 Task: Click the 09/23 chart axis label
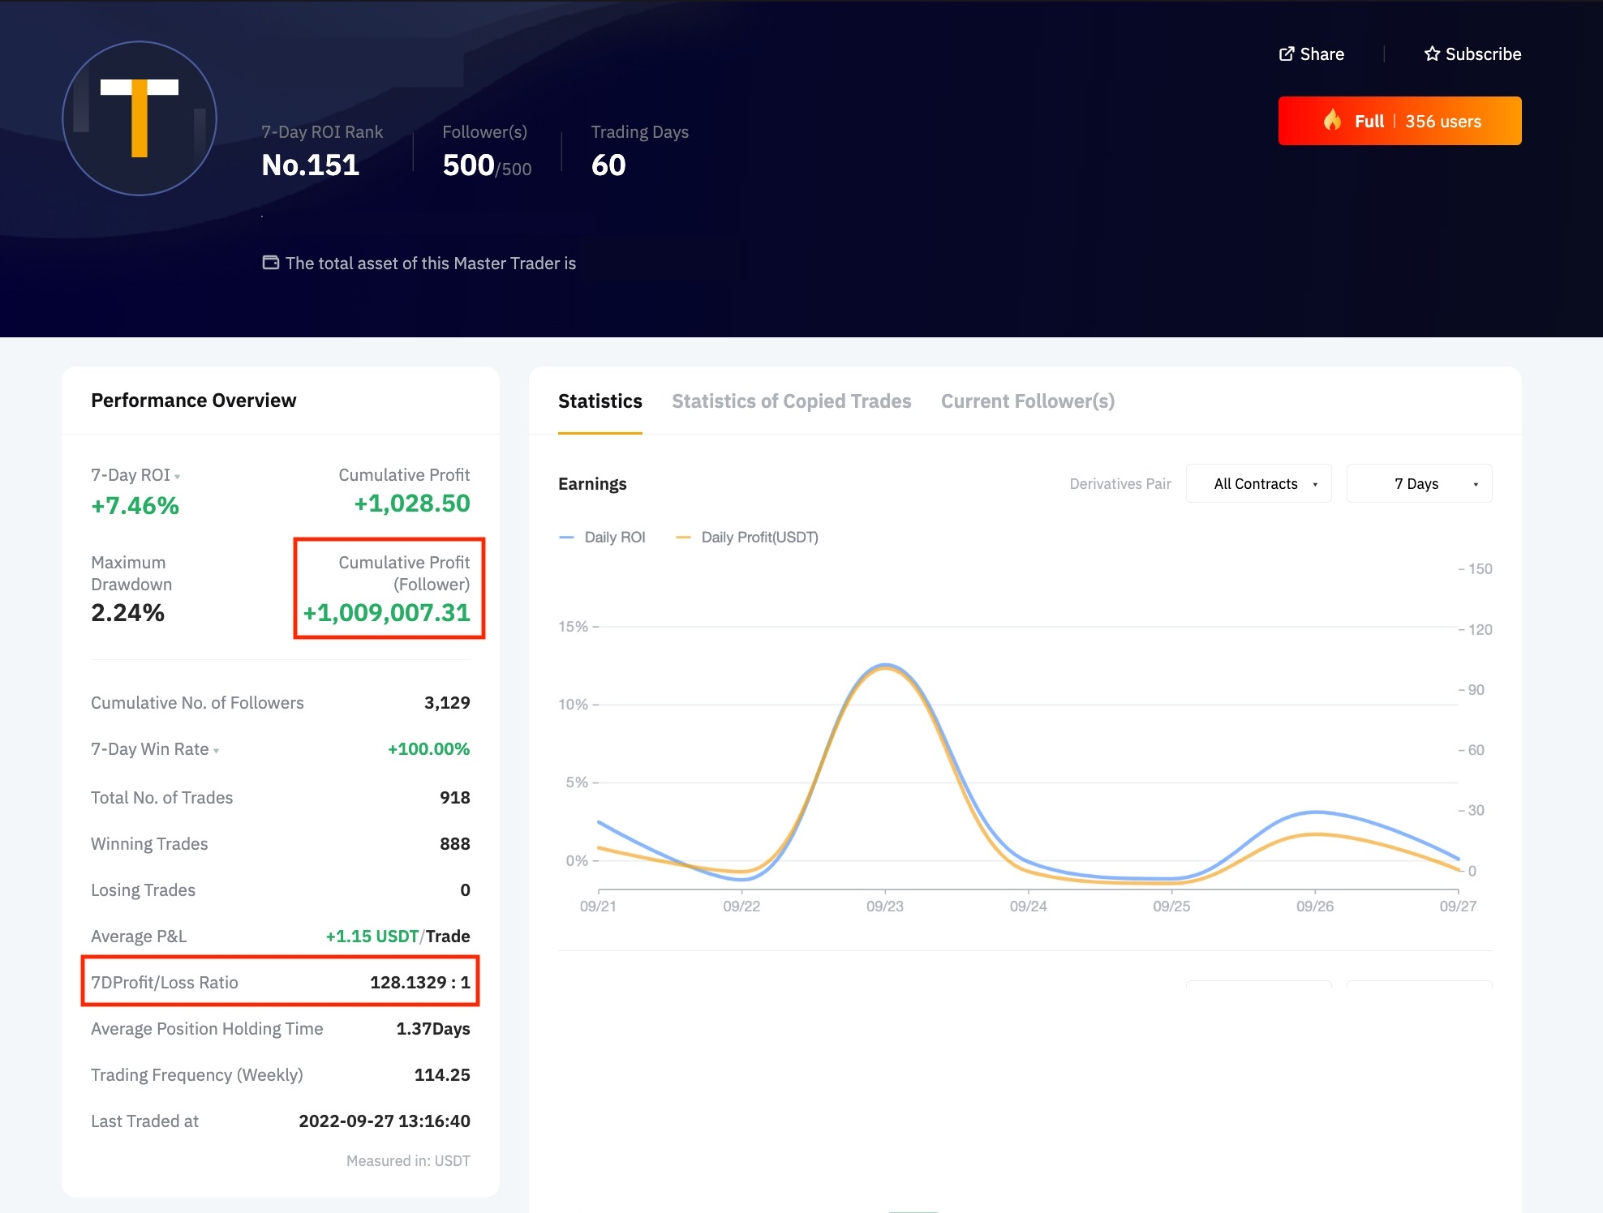pyautogui.click(x=884, y=907)
